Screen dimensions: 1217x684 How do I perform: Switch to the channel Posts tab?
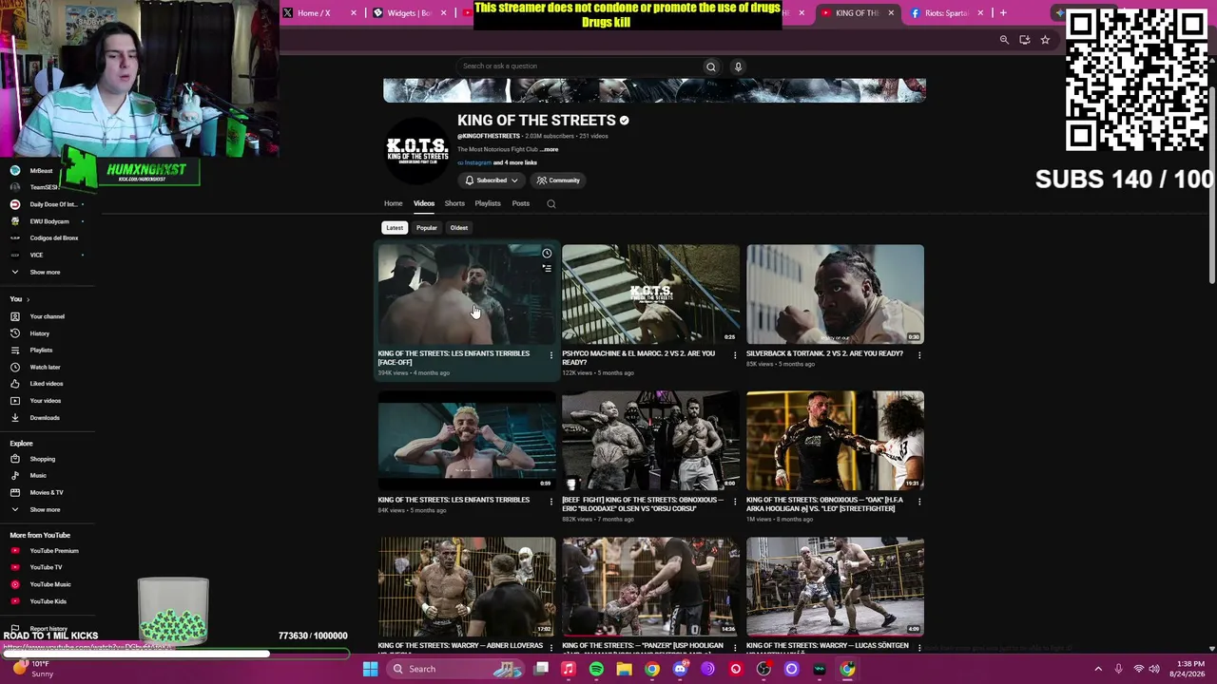point(521,203)
